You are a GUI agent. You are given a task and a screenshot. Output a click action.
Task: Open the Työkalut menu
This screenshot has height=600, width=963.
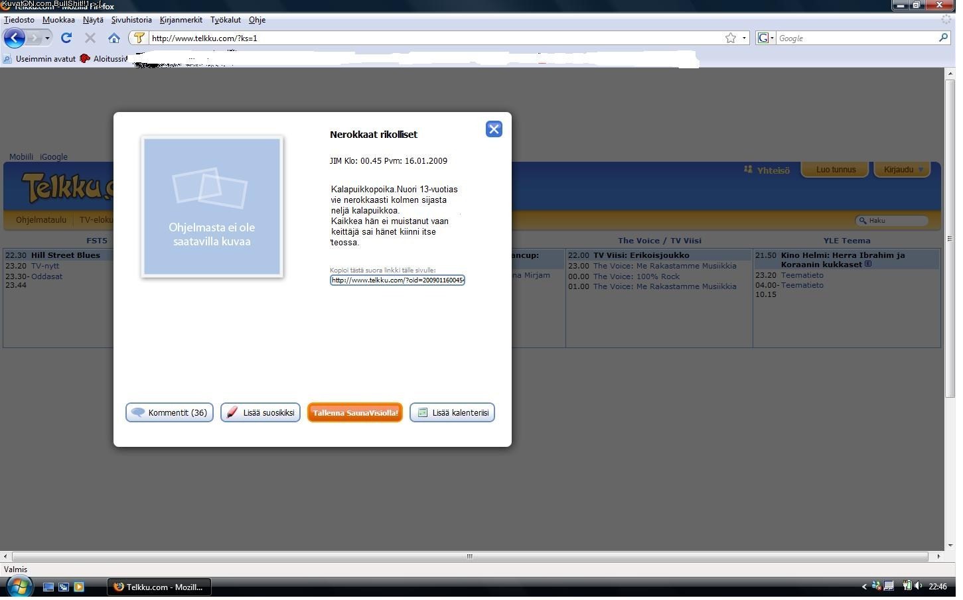(x=226, y=20)
